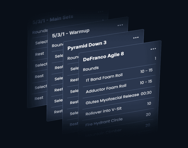Click the 20 reps value for Fire Hydrant Circle
The image size is (188, 148).
click(148, 114)
